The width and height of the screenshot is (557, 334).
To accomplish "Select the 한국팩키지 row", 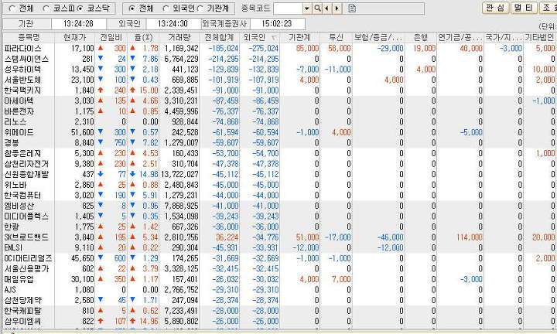I will pyautogui.click(x=278, y=90).
